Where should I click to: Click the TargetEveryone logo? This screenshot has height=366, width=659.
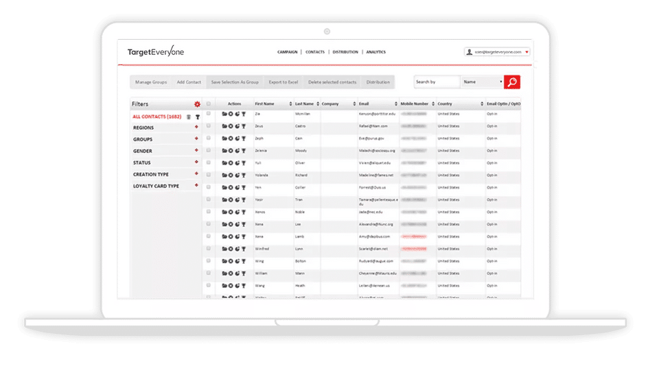[156, 51]
